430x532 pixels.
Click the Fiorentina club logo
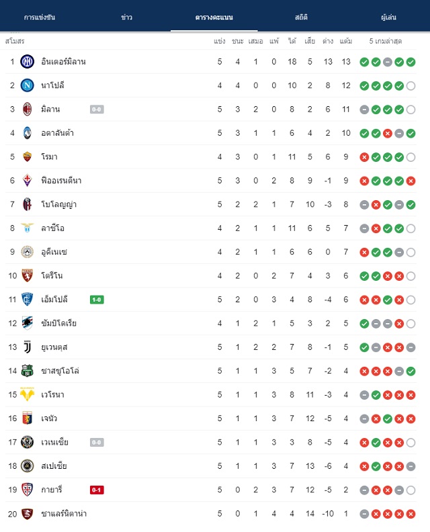click(x=27, y=181)
